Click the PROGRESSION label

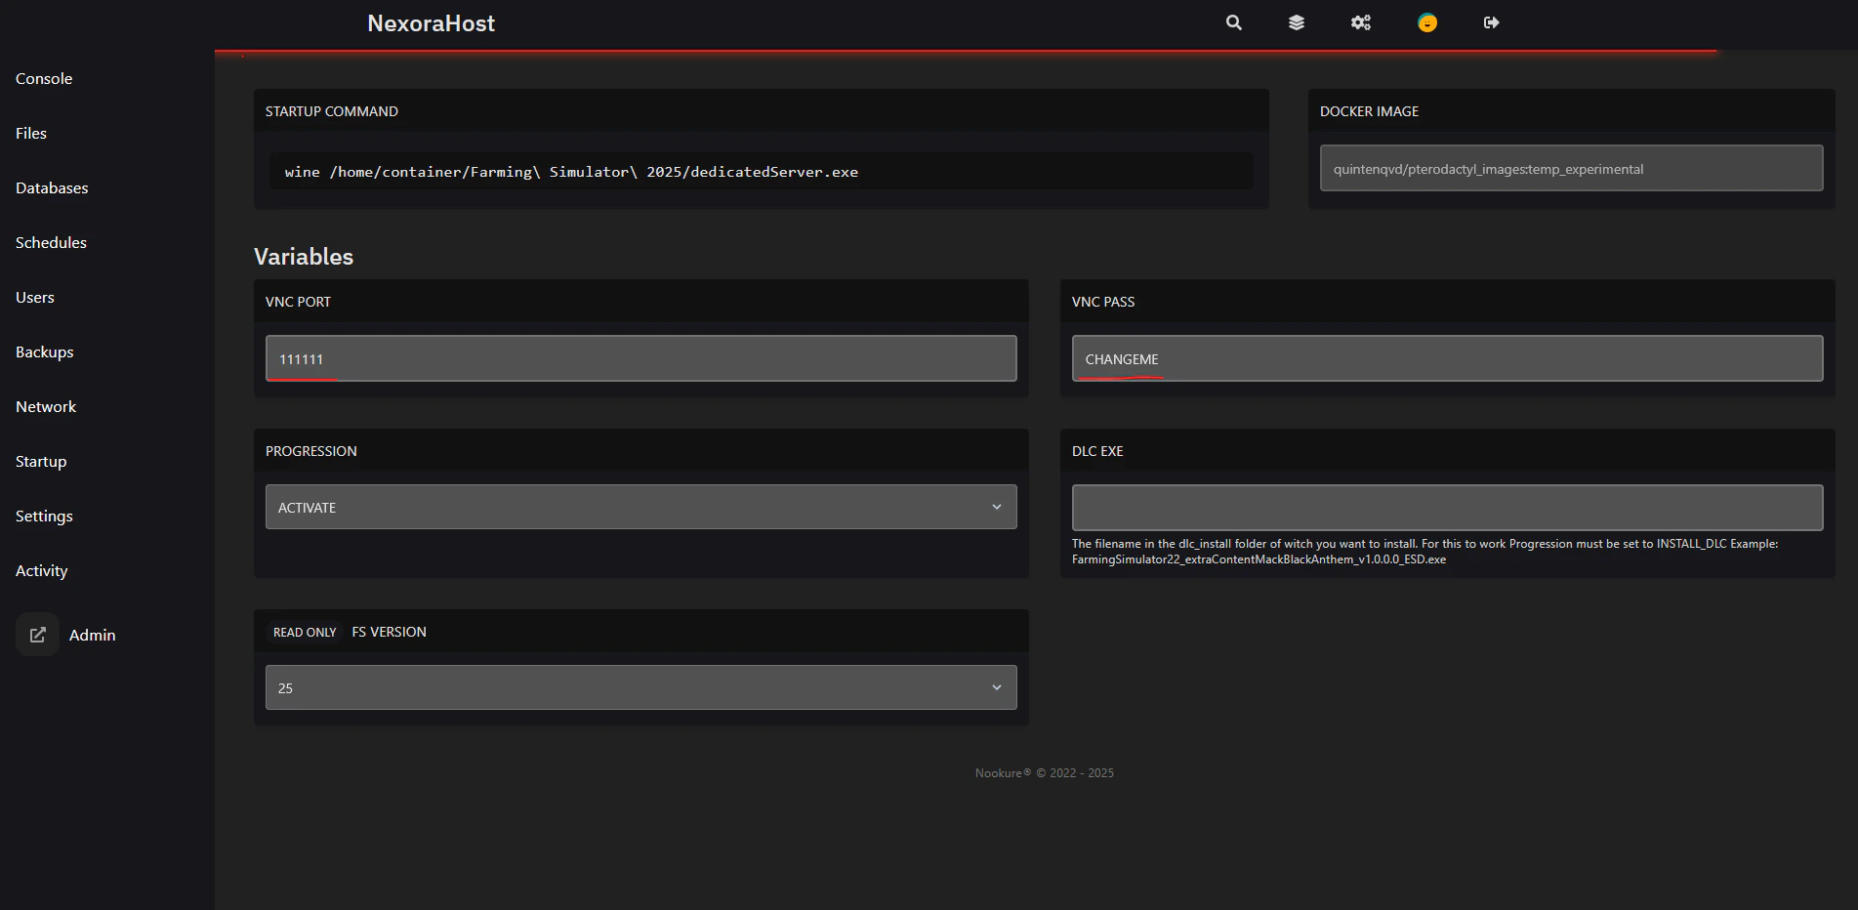point(311,451)
